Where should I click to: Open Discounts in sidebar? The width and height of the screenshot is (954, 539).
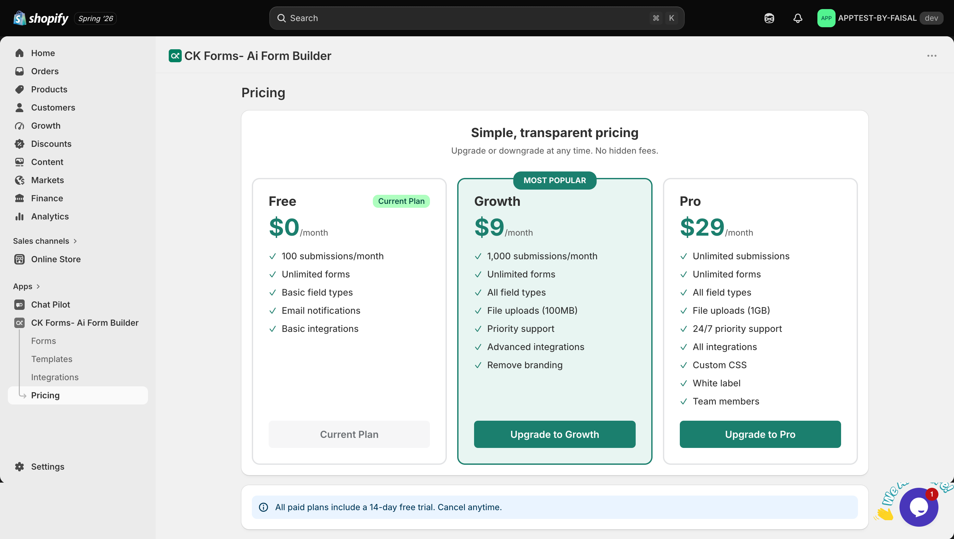click(78, 144)
